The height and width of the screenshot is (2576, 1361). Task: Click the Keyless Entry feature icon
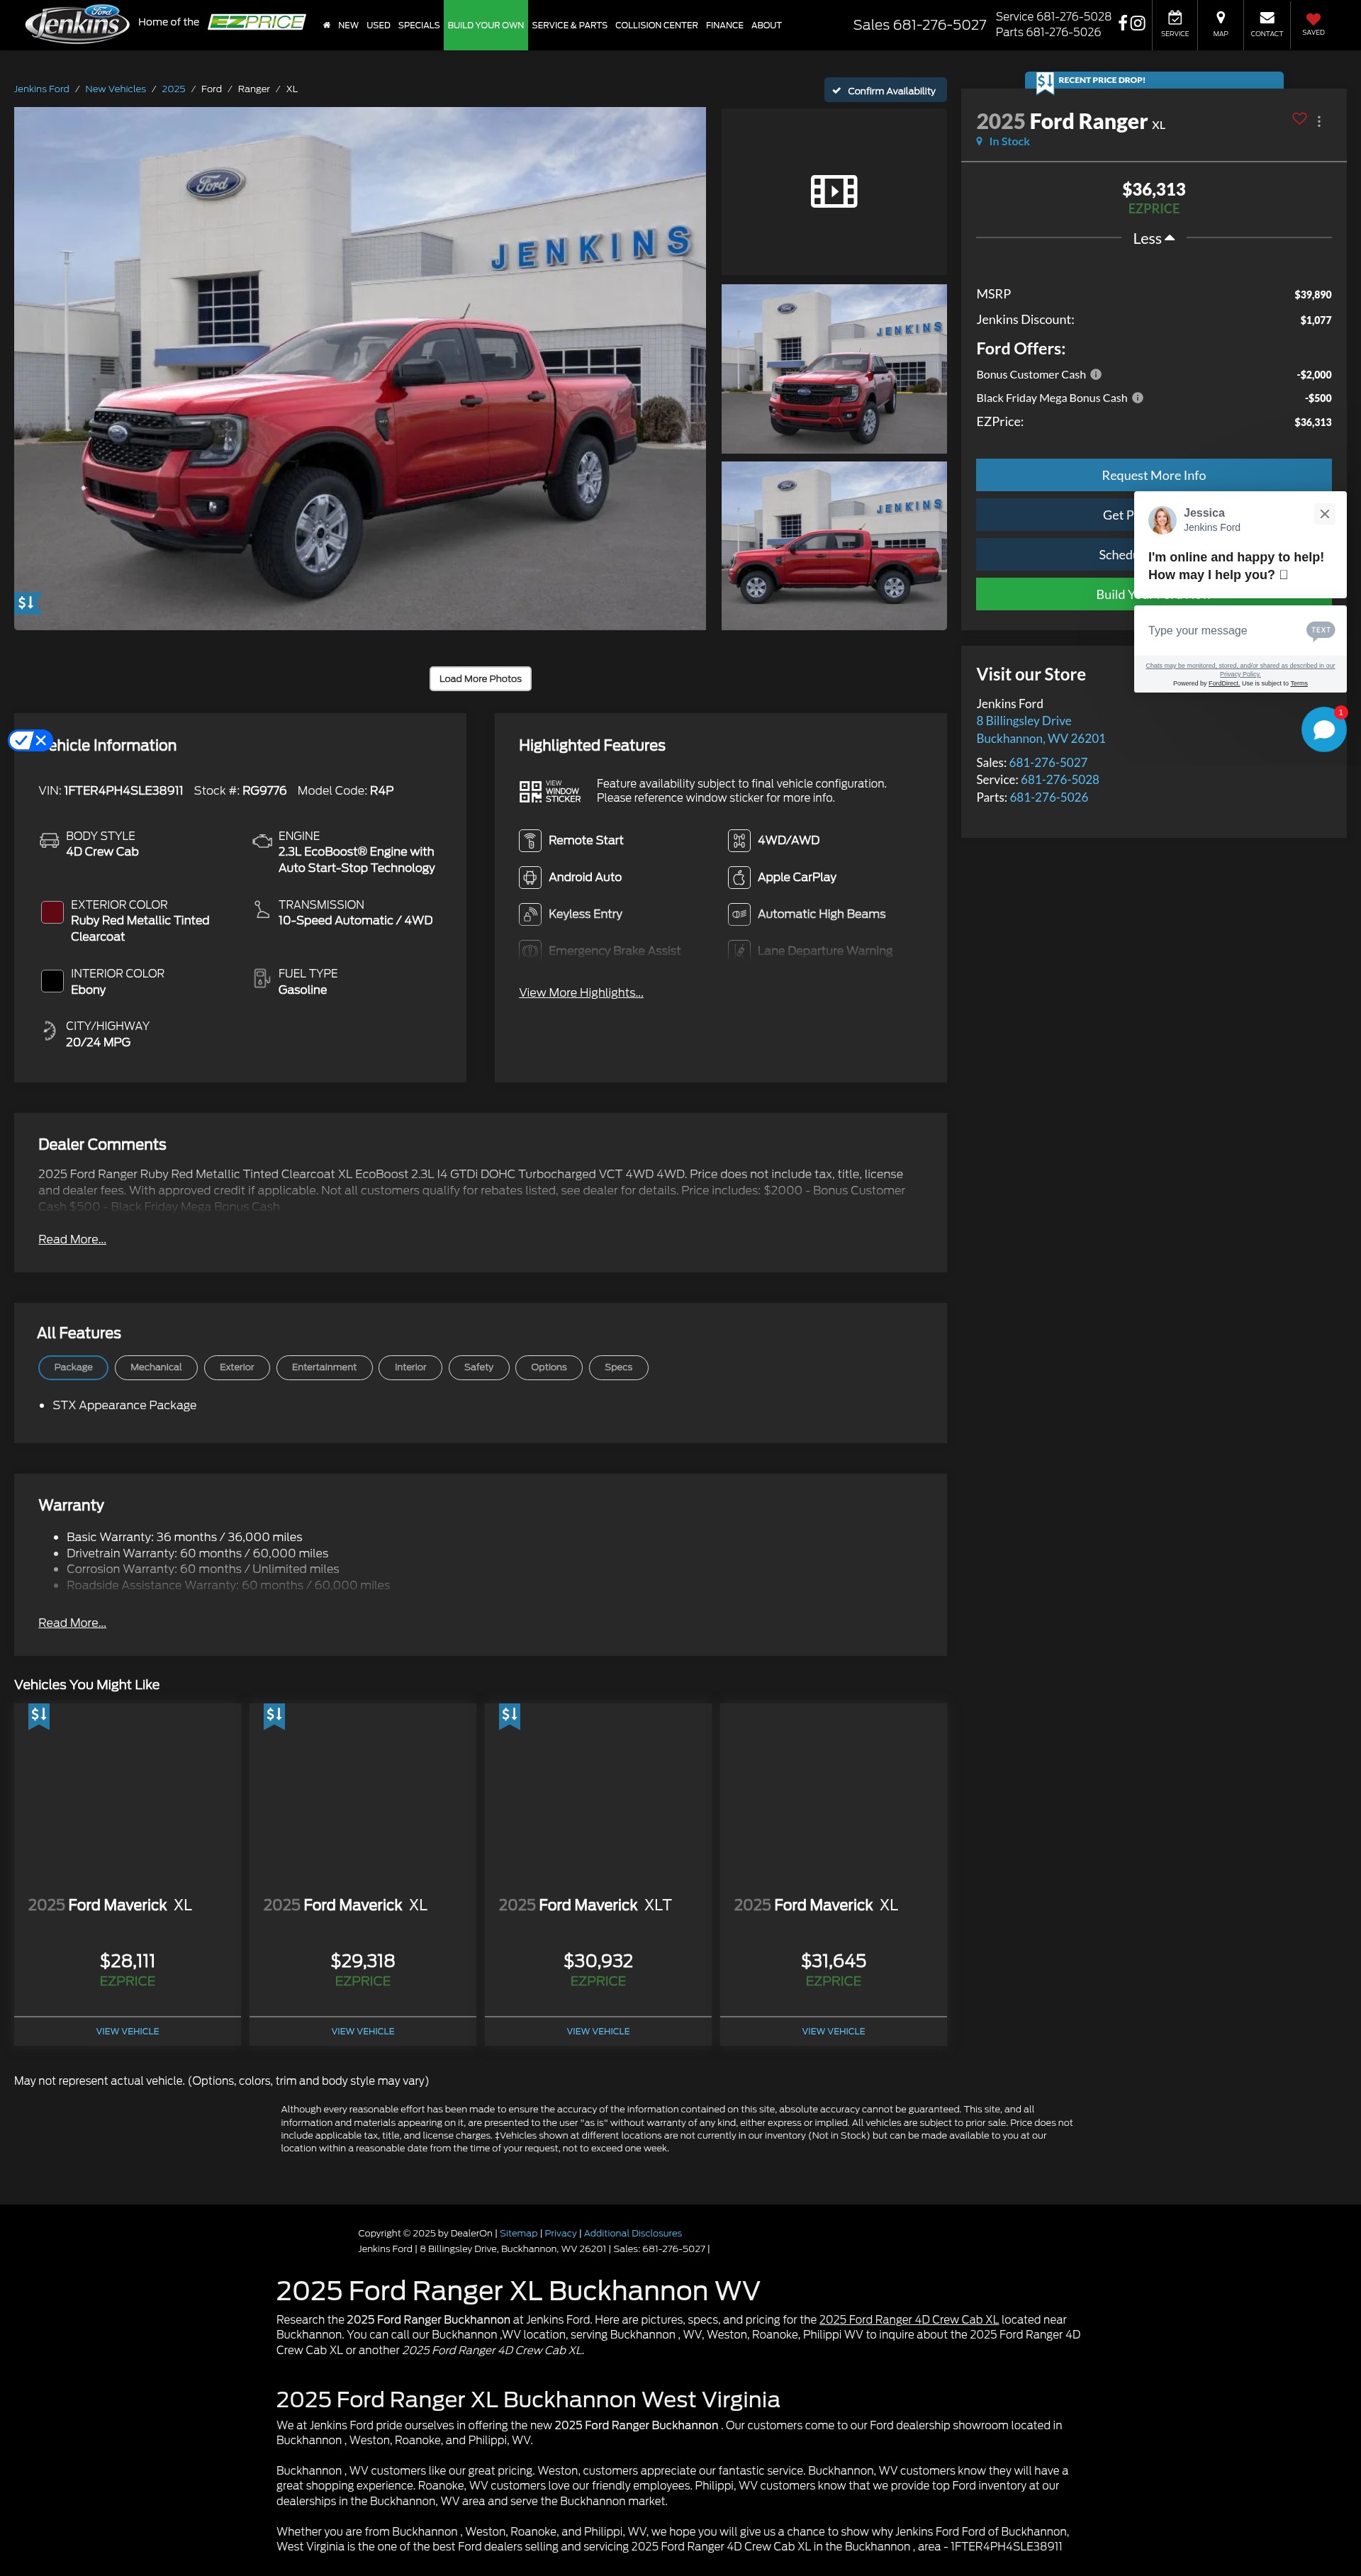pos(530,914)
